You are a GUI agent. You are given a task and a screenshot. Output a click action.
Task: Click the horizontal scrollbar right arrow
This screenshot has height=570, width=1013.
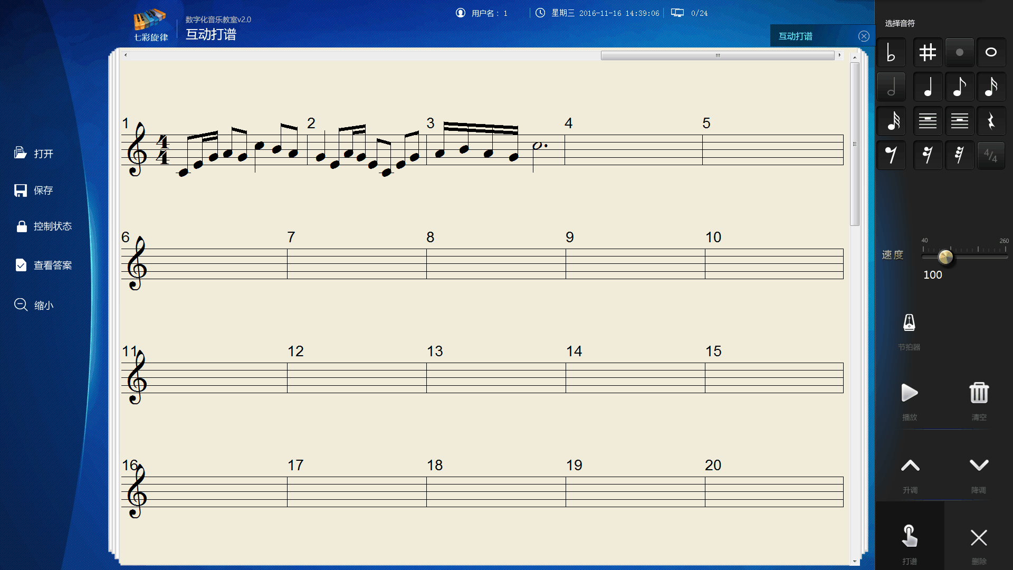839,55
